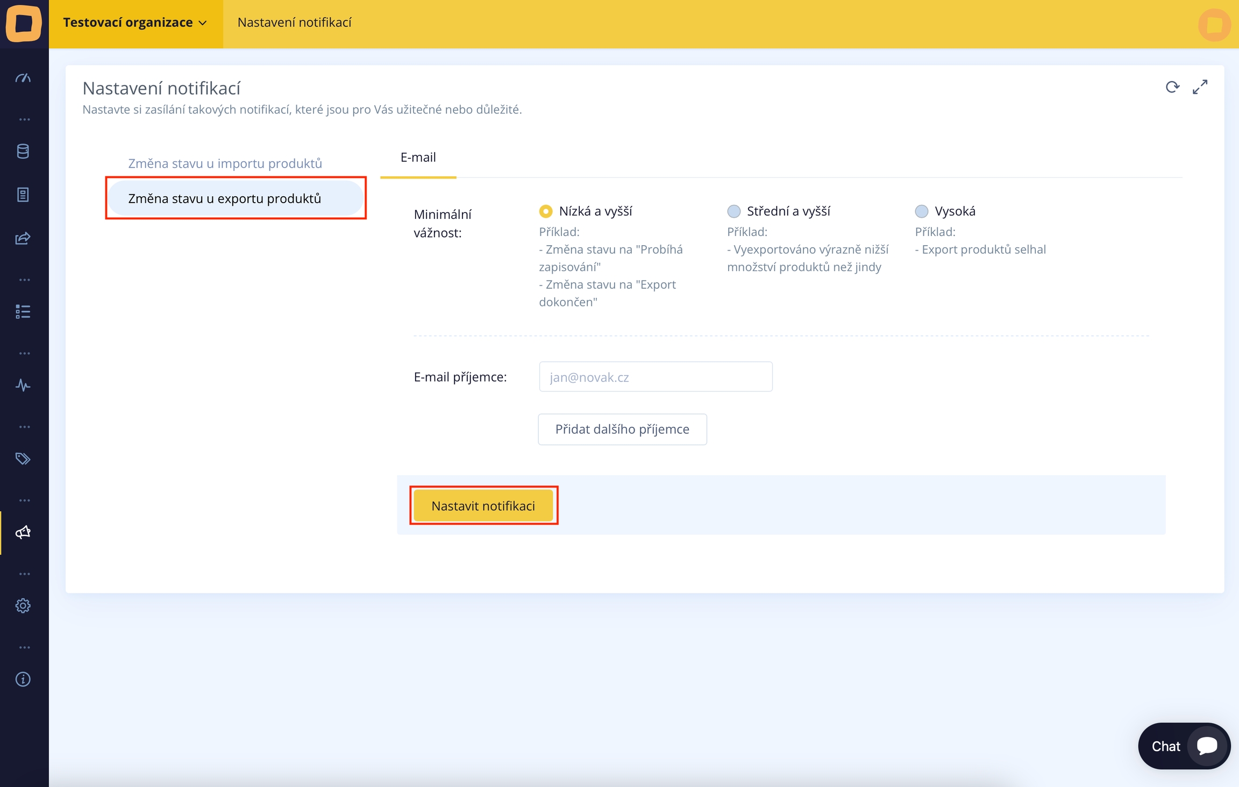Click the export share sidebar icon

pyautogui.click(x=23, y=238)
